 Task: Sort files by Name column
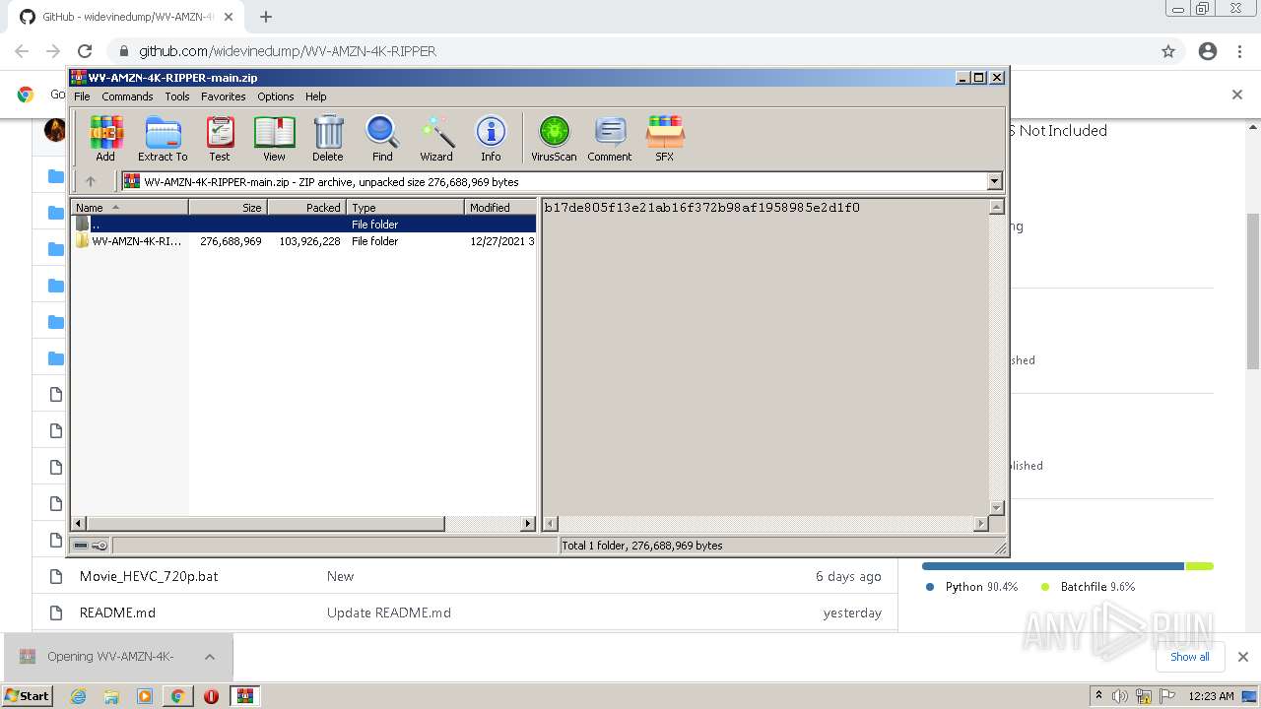coord(129,207)
